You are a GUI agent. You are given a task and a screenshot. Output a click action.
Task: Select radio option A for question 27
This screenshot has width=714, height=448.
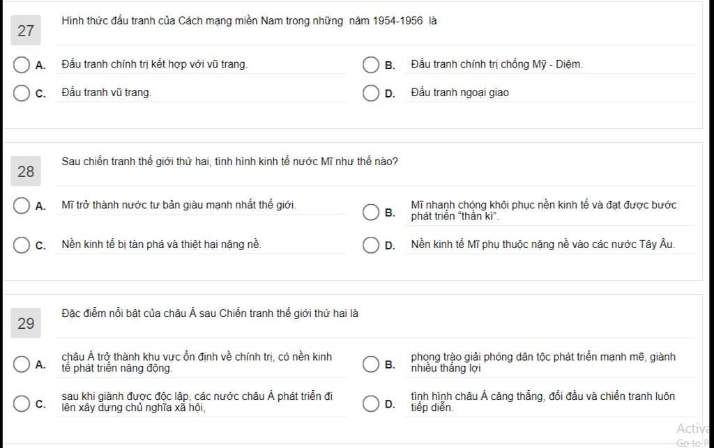[x=22, y=65]
